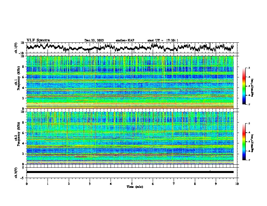
Task: Click the ch.1(V) axis label
Action: click(16, 48)
